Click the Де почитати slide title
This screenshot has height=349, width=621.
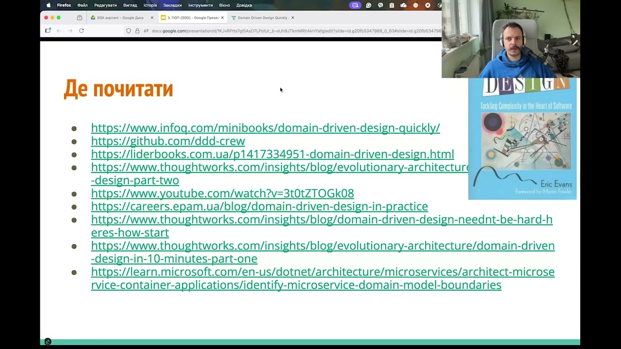tap(118, 89)
